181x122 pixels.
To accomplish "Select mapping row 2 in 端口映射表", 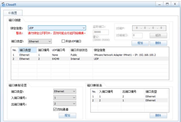I will [129, 100].
